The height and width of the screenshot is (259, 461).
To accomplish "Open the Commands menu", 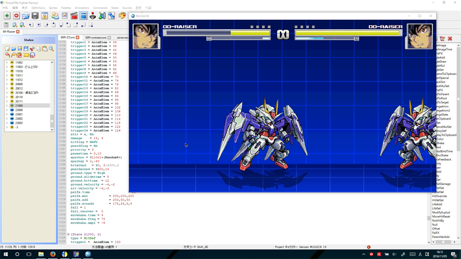I will (x=100, y=8).
